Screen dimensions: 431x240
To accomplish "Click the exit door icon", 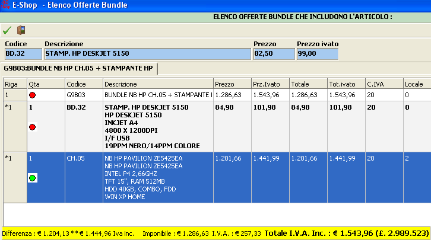I will (21, 30).
